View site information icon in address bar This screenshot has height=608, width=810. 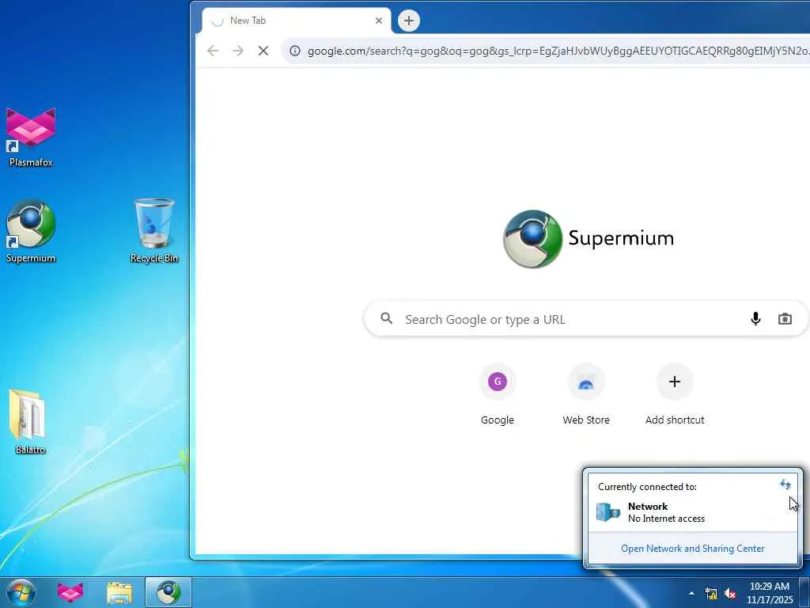click(x=295, y=51)
